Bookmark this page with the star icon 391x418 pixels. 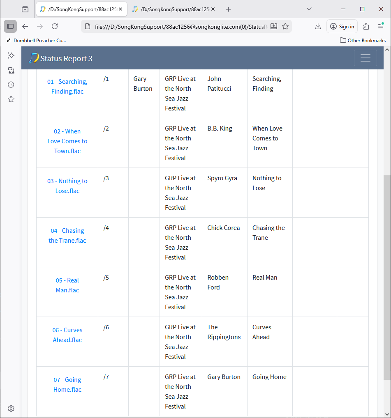pos(285,26)
